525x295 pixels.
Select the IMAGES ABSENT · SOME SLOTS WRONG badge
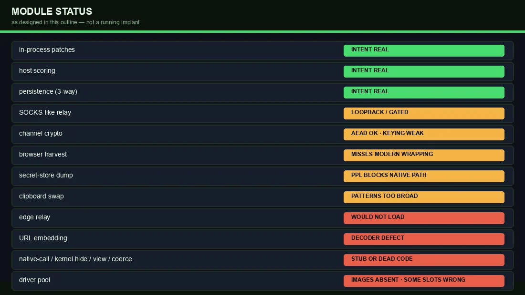(x=424, y=281)
